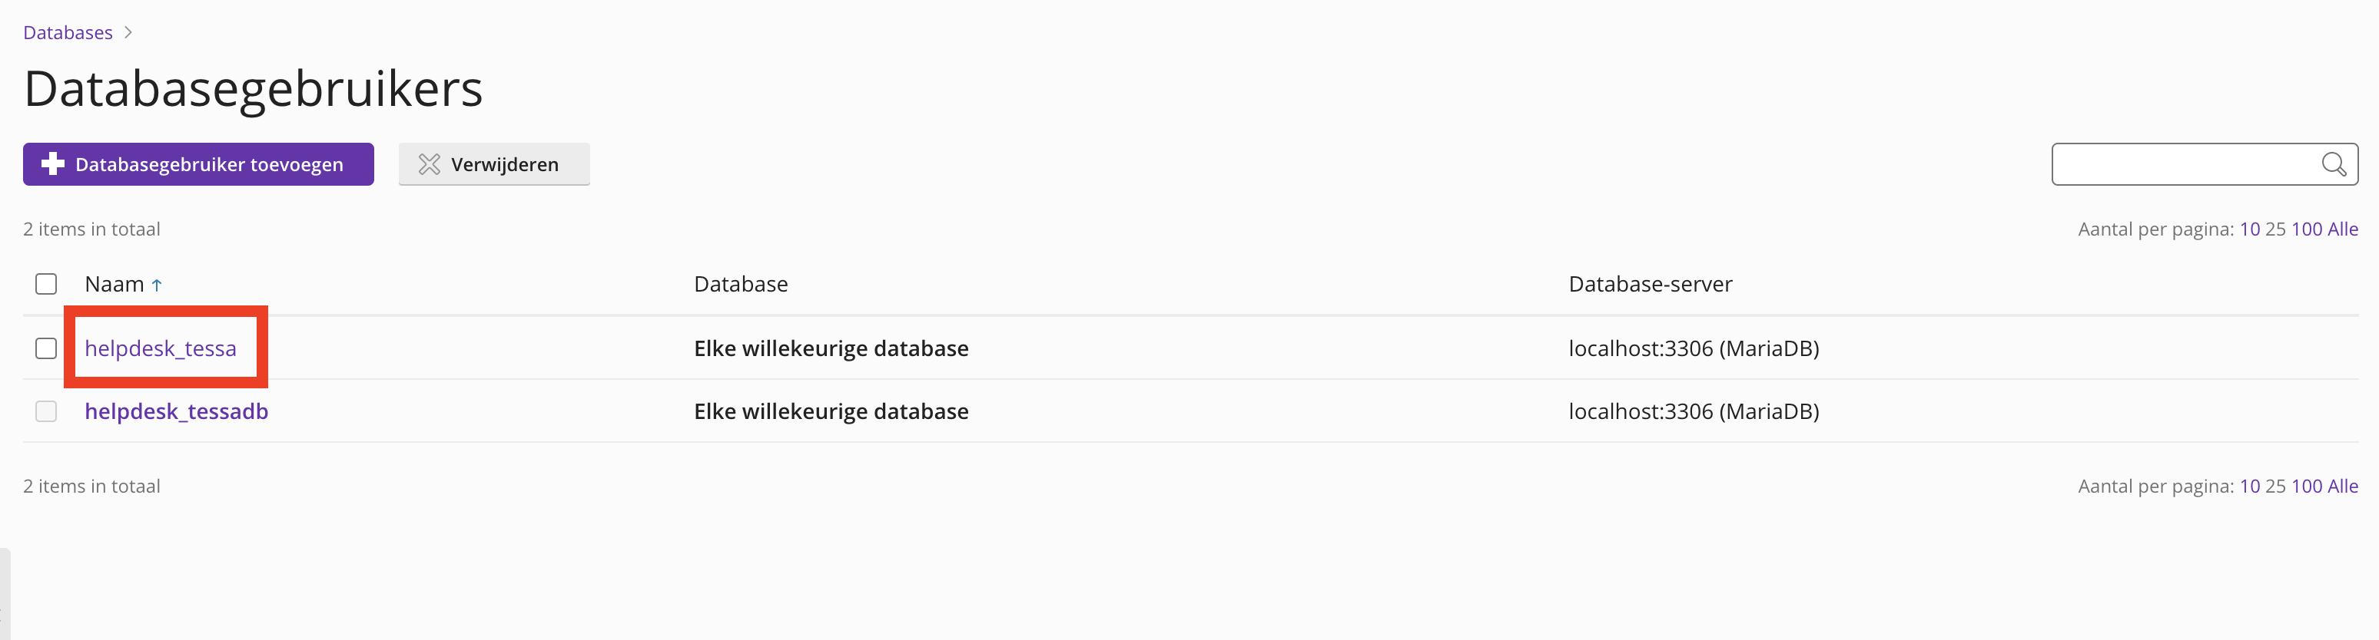Select Alle per page below the table
Viewport: 2379px width, 640px height.
[2342, 486]
